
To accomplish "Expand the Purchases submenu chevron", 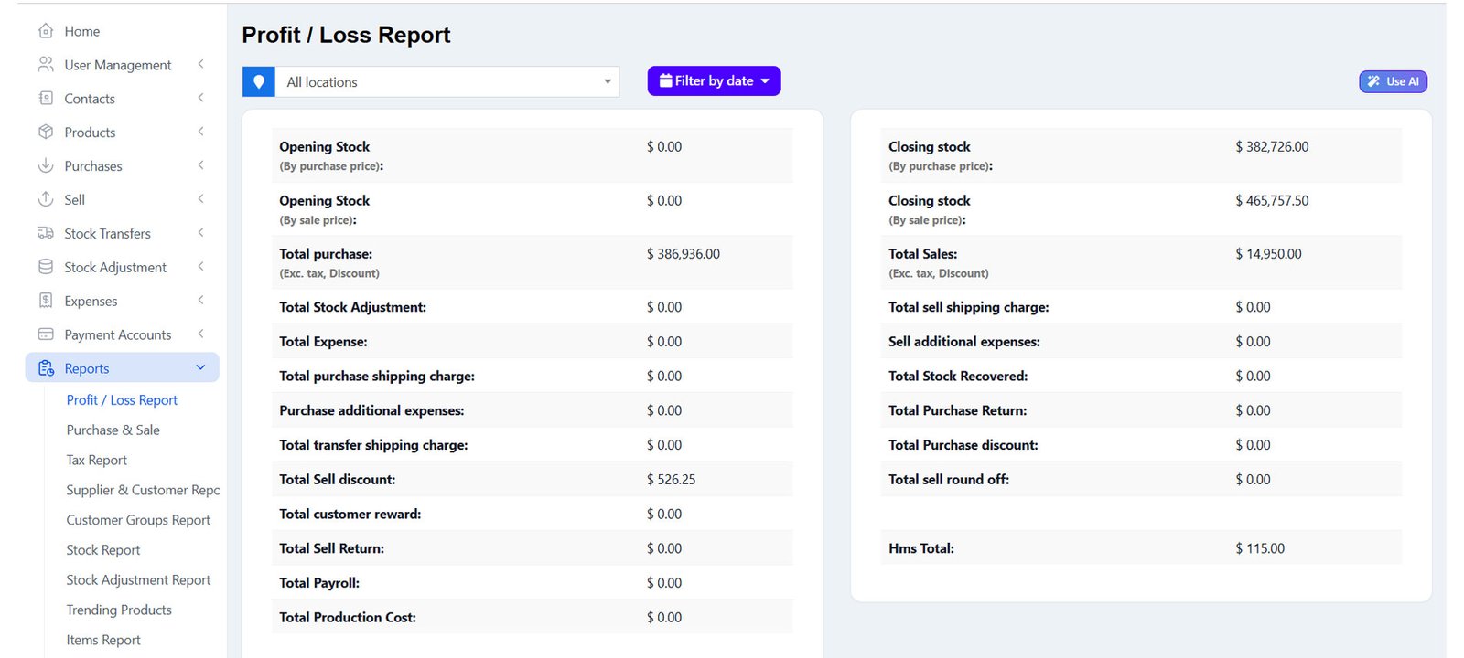I will (200, 166).
